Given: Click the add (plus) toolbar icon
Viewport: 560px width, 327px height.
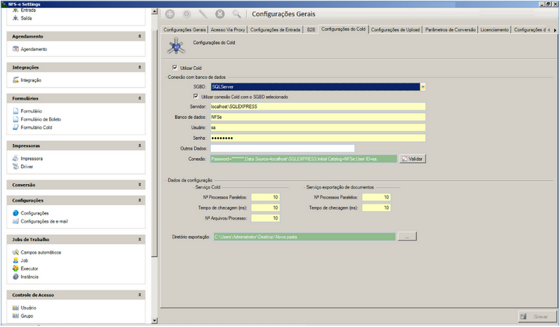Looking at the screenshot, I should click(x=170, y=13).
